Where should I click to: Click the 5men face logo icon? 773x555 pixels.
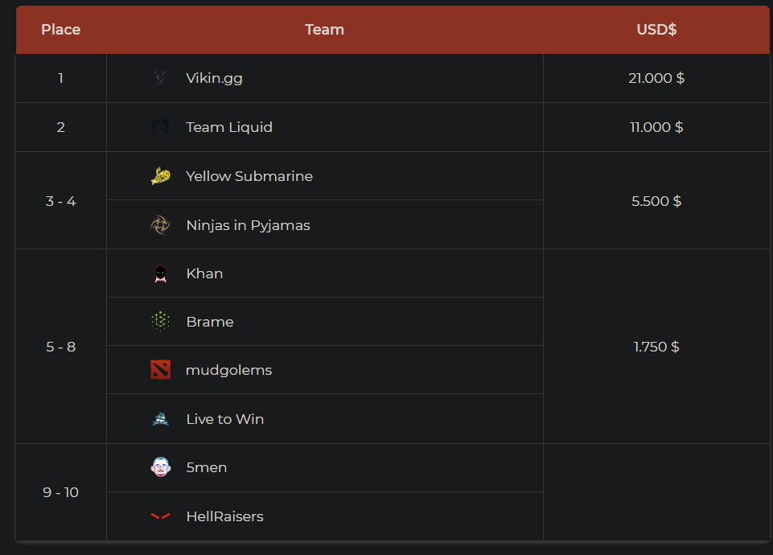160,467
